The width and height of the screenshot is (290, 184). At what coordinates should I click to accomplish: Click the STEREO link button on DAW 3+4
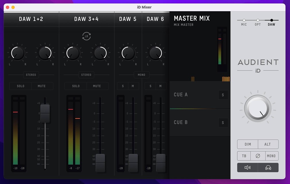[x=86, y=75]
